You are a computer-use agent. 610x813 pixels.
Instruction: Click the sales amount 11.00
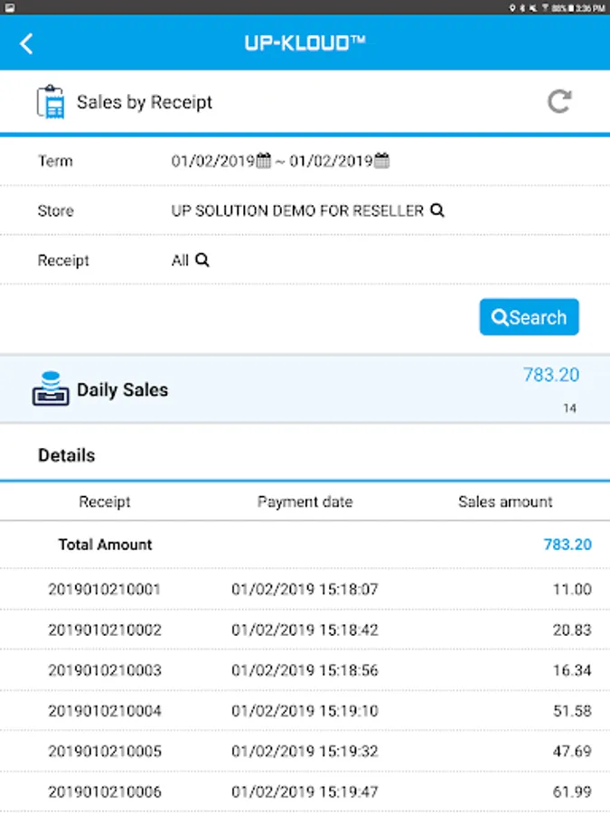tap(572, 590)
